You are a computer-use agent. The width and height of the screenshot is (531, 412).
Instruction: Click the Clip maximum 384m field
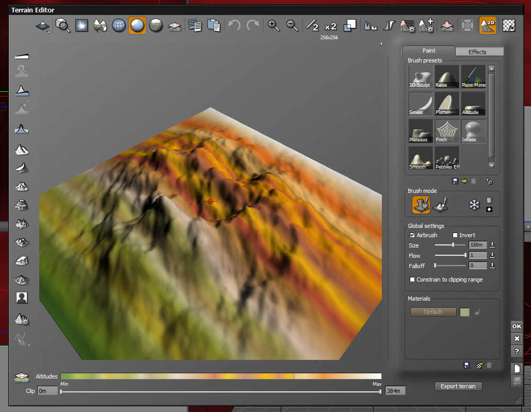[395, 391]
